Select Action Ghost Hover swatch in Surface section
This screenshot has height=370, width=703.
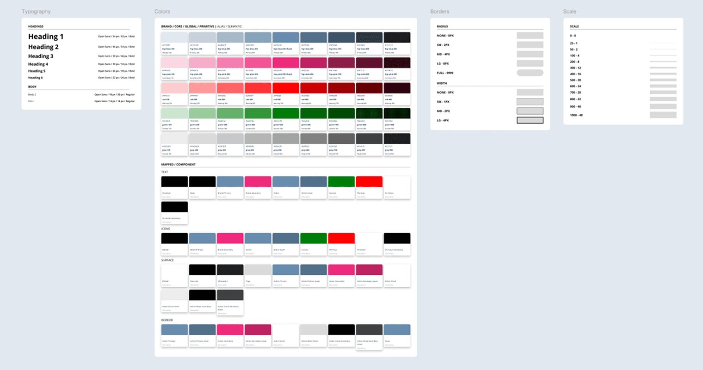[174, 301]
